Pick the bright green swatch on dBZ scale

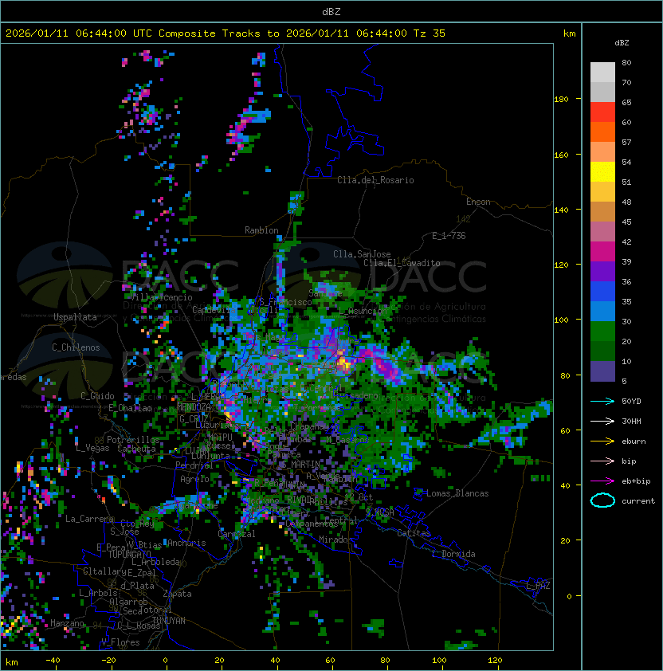click(602, 332)
